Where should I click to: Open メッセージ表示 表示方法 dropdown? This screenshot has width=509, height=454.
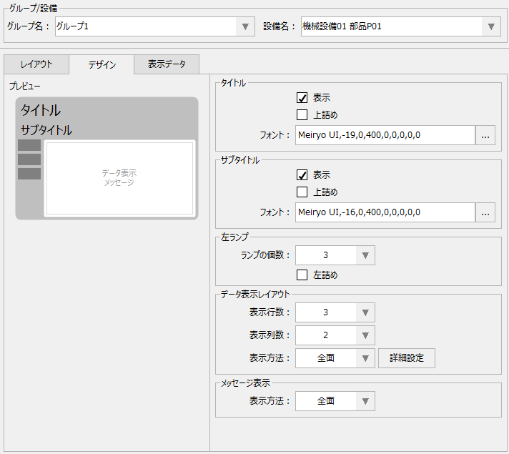click(335, 401)
